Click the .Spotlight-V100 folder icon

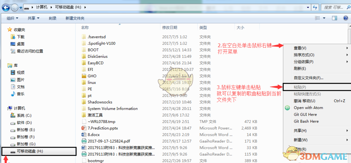(x=84, y=43)
